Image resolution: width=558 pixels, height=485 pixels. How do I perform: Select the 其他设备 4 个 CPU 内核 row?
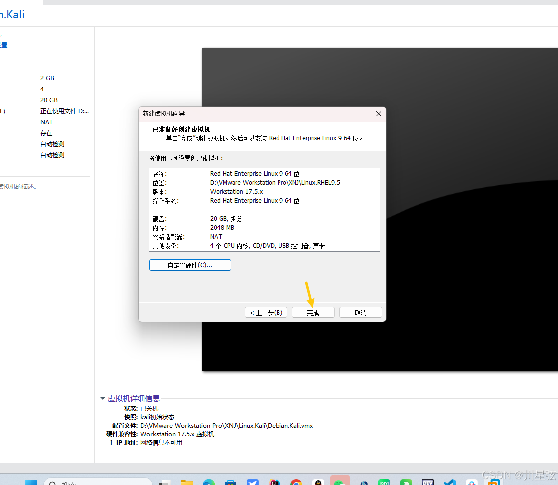tap(264, 246)
